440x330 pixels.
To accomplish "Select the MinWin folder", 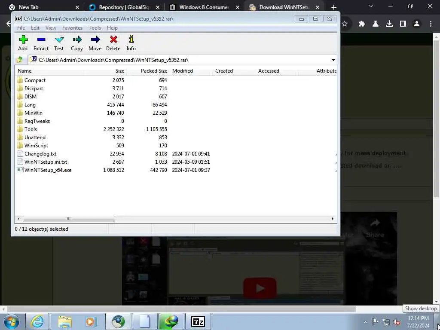I will pyautogui.click(x=33, y=113).
